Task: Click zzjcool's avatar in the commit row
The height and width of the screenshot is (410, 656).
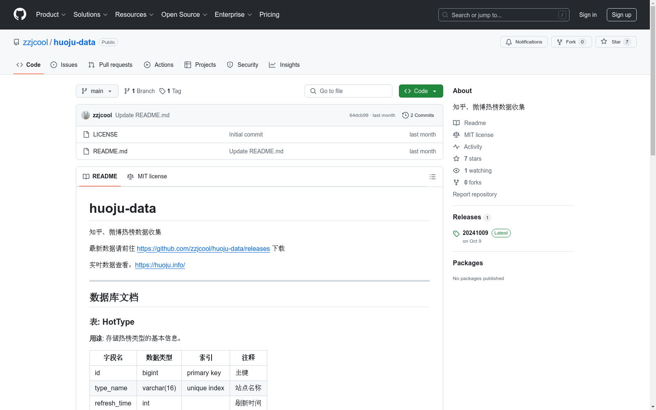Action: [86, 115]
